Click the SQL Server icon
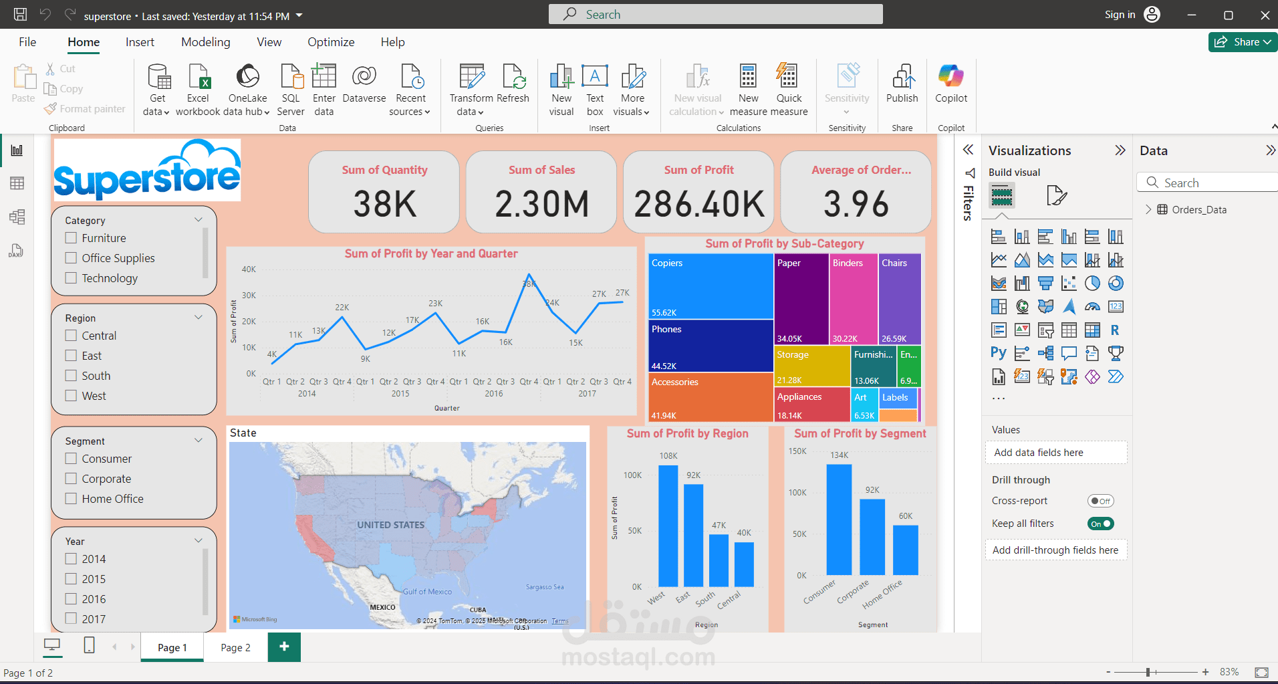 (x=291, y=76)
